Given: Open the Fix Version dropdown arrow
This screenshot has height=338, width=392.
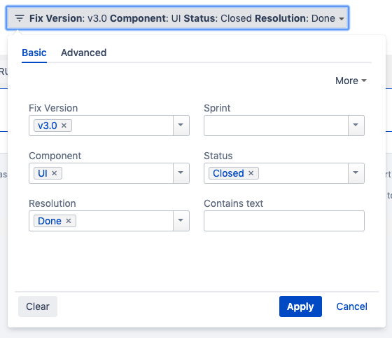Looking at the screenshot, I should [181, 126].
